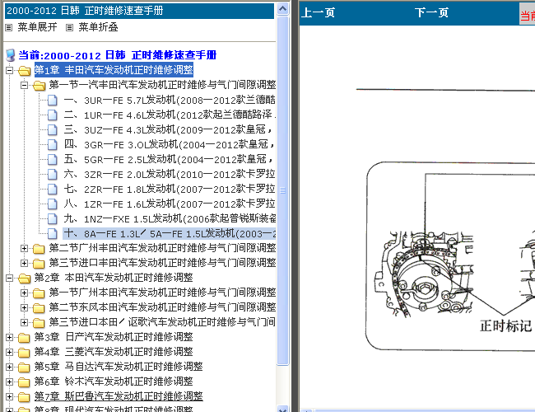Click page icon for 3ZR—FE 2.0L entry
This screenshot has height=412, width=535.
pos(52,175)
